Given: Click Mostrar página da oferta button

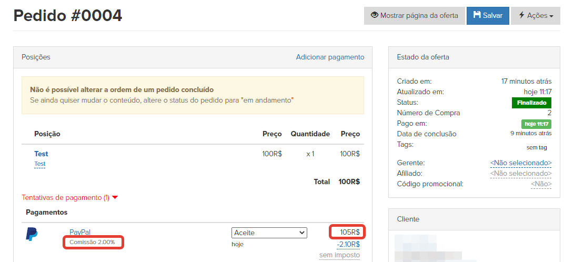Looking at the screenshot, I should (414, 16).
